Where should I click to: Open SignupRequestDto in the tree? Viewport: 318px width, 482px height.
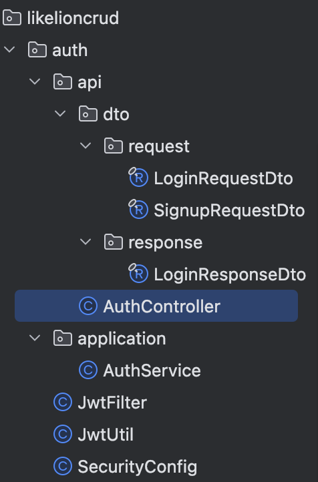point(229,210)
